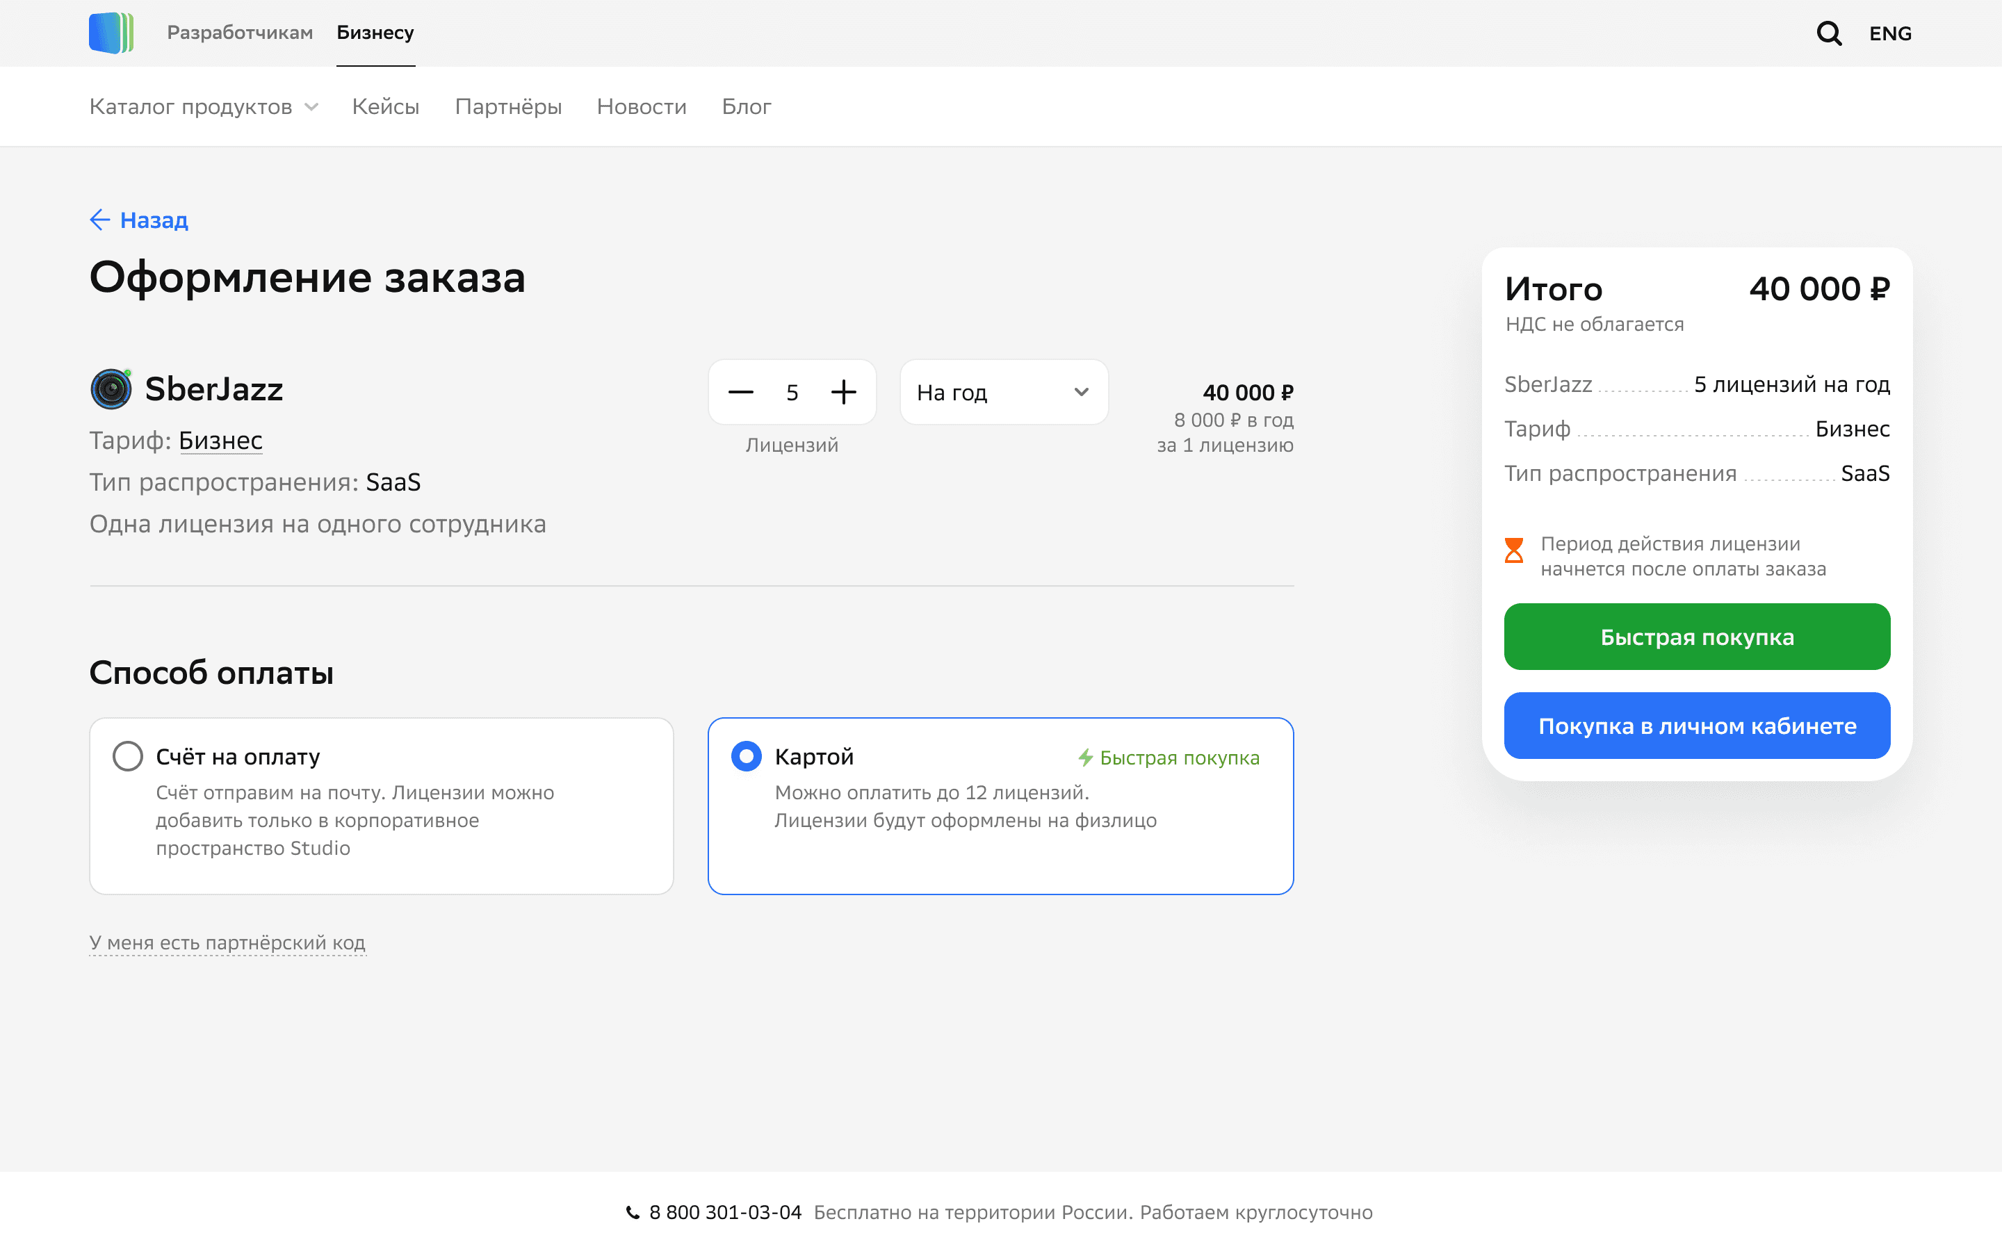Click the license quantity field showing 5

[x=792, y=392]
